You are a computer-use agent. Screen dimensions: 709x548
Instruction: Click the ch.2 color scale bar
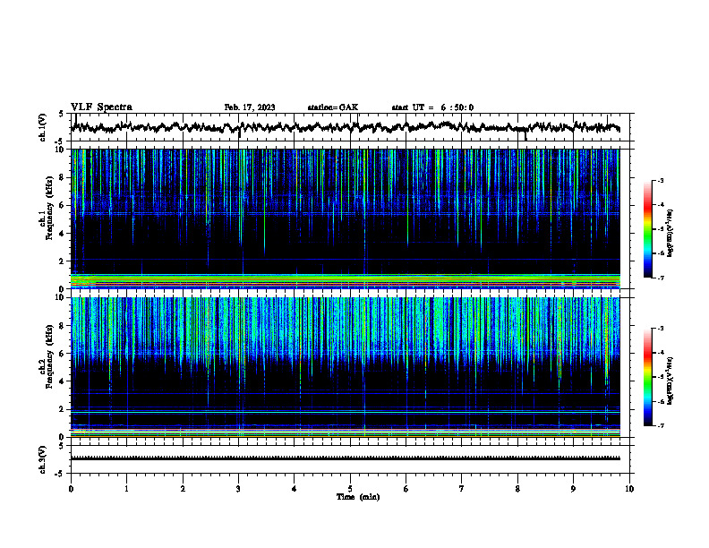tap(647, 377)
